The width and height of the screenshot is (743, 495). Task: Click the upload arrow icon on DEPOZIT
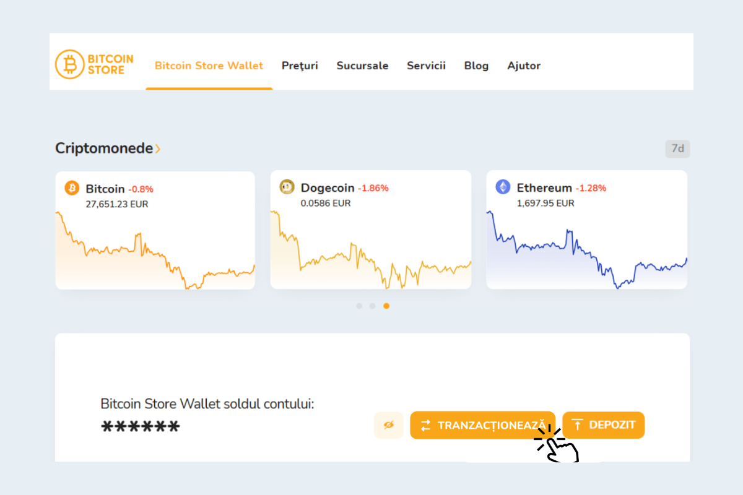pyautogui.click(x=578, y=425)
